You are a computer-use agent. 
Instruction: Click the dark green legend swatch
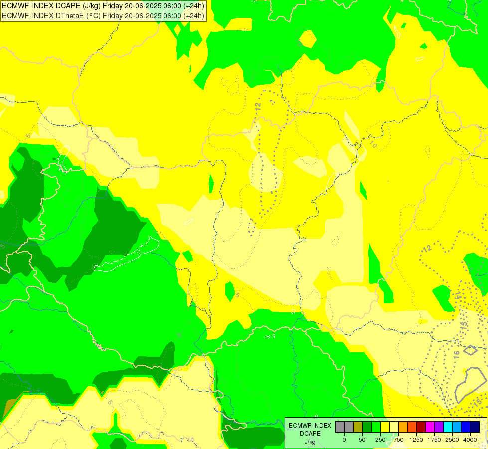click(x=367, y=427)
